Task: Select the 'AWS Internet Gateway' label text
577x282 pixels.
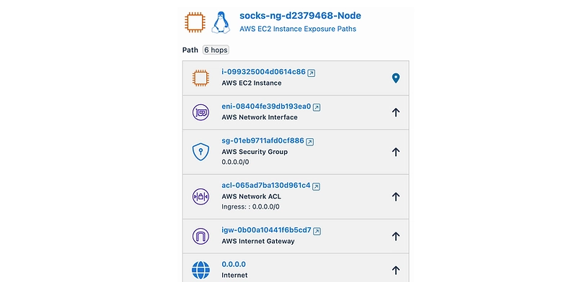Action: point(258,241)
